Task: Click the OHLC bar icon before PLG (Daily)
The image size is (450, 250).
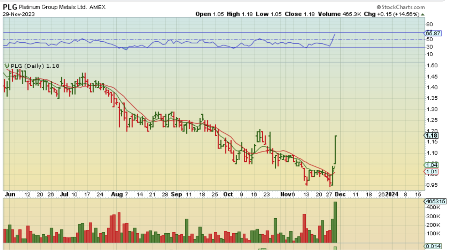Action: [x=6, y=66]
